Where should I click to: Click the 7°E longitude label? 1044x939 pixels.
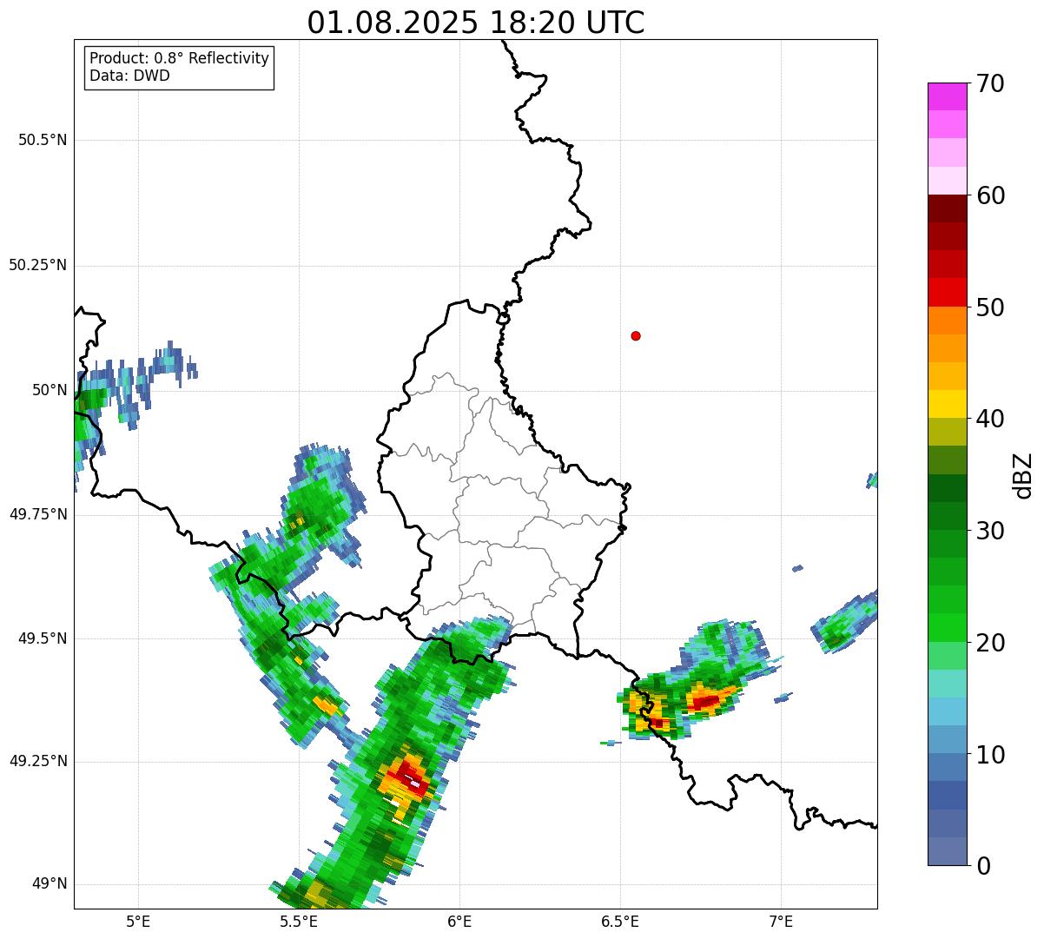tap(781, 922)
